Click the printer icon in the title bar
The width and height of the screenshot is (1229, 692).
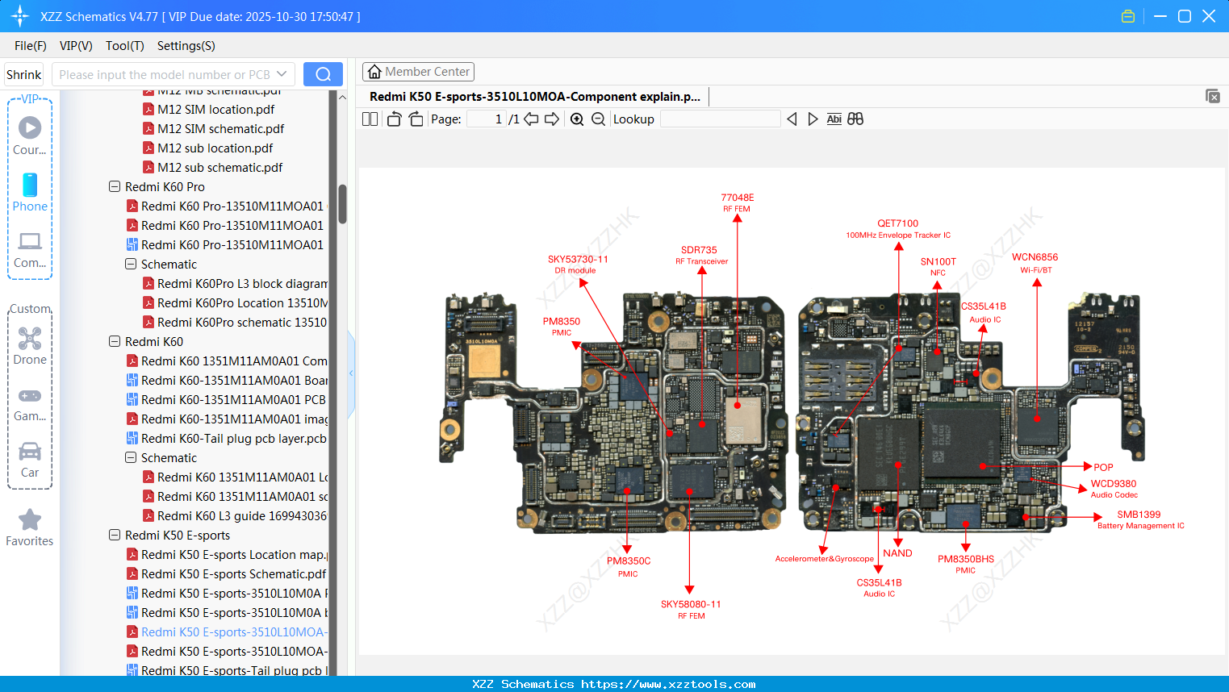1128,15
